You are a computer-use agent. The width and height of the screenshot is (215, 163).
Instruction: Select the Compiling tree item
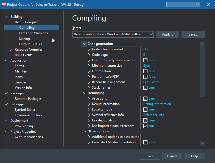pos(32,28)
